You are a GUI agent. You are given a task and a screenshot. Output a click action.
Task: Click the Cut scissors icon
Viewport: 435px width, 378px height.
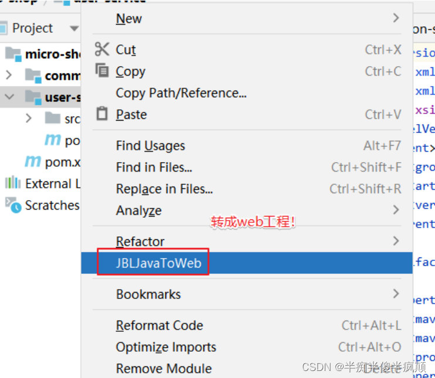click(102, 49)
